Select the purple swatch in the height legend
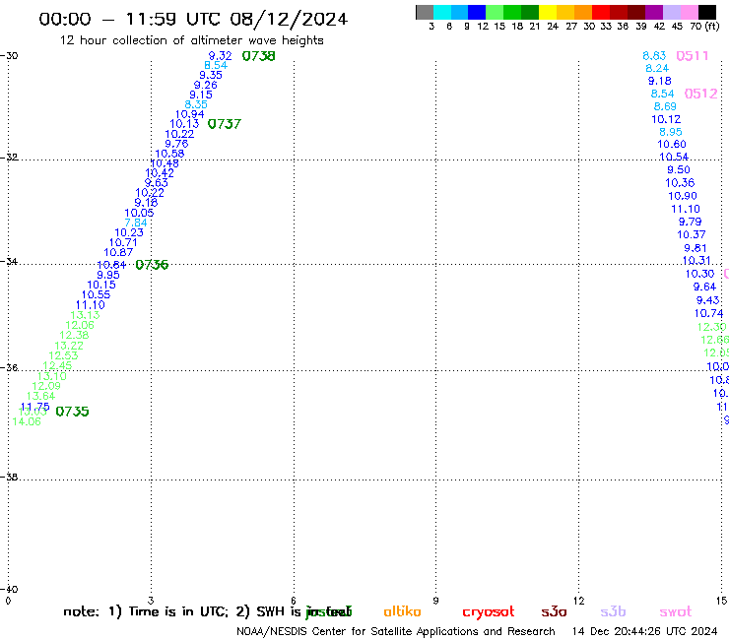This screenshot has width=729, height=640. pos(654,12)
